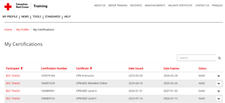The image size is (225, 103).
Task: Expand the CPR/AED Level A row
Action: (x=219, y=91)
